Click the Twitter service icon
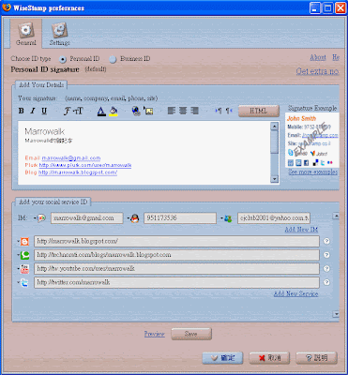Viewport: 348px width, 375px height. (x=24, y=282)
